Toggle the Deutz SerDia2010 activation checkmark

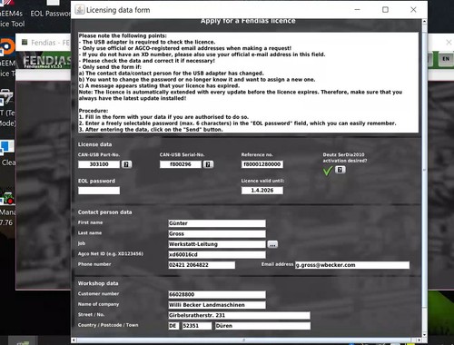click(x=328, y=171)
